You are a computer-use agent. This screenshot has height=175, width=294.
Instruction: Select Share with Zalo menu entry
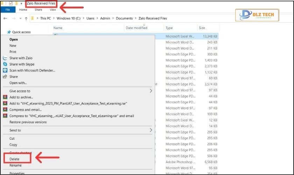pos(21,58)
